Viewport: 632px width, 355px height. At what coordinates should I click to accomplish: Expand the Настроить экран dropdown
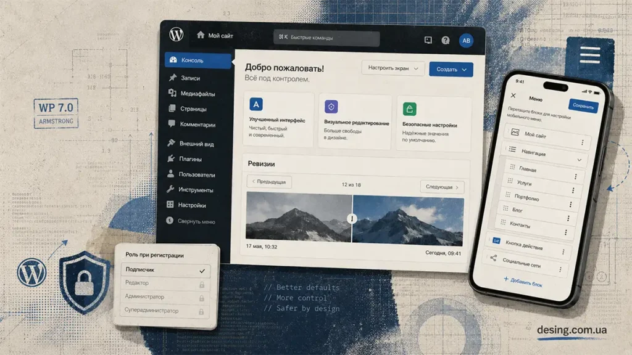click(x=393, y=68)
